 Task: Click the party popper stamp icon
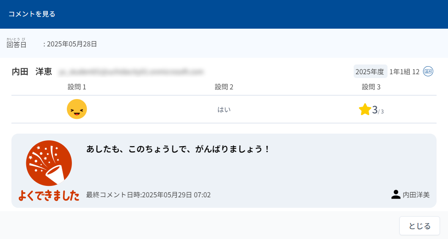pyautogui.click(x=49, y=163)
